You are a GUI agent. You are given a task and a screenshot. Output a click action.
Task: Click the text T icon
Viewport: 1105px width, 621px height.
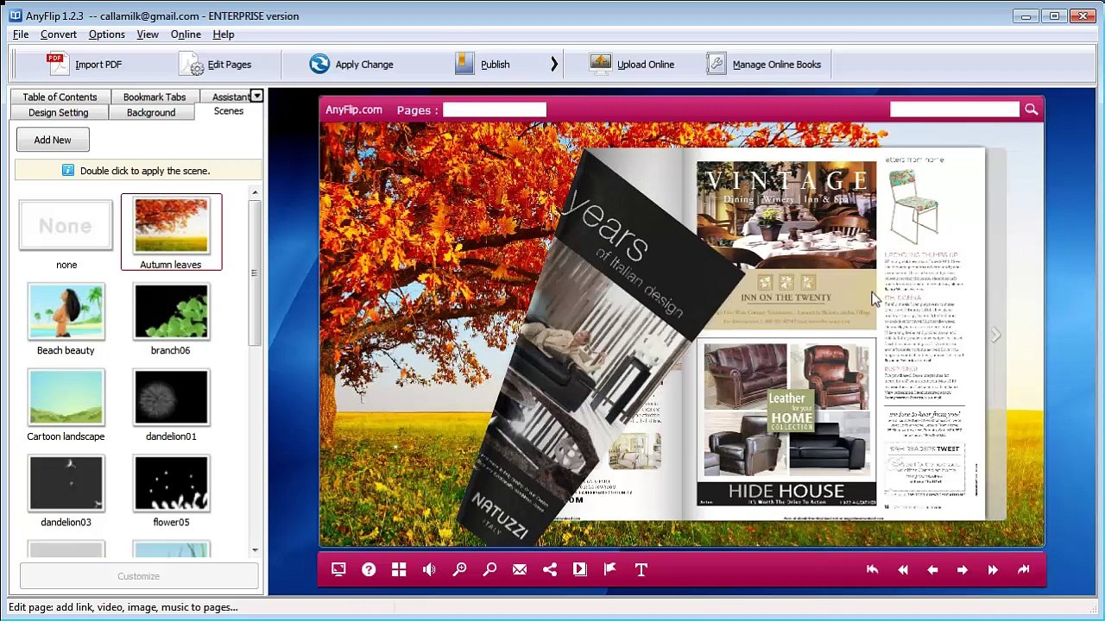[641, 569]
